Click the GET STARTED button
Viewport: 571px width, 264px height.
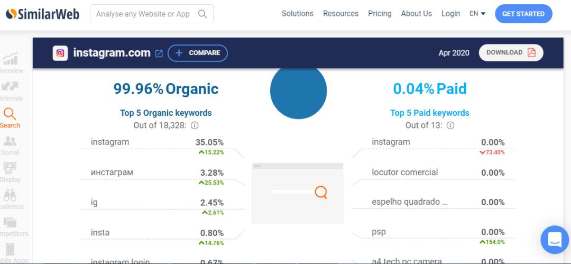coord(523,14)
